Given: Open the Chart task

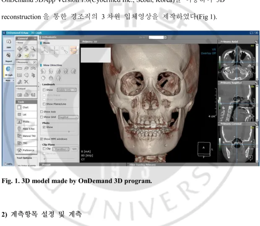Looking at the screenshot, I should pyautogui.click(x=26, y=108).
